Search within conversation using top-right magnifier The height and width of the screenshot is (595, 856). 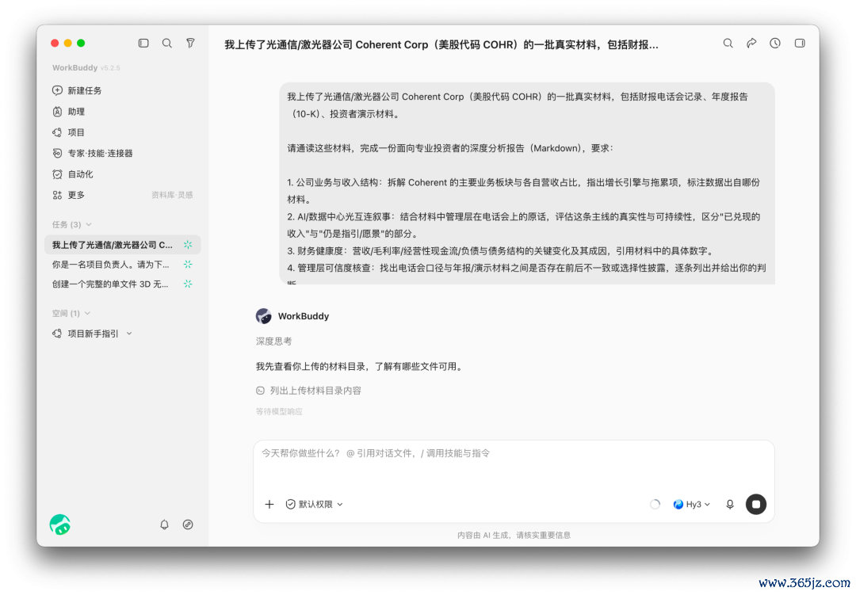point(728,43)
